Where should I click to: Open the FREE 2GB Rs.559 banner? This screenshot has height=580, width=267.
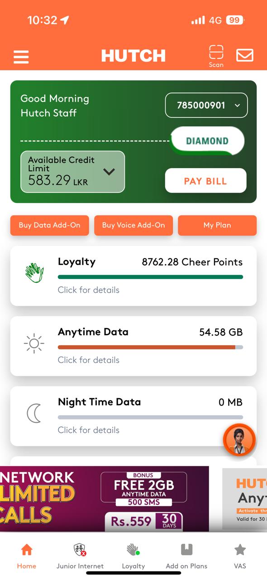(105, 499)
